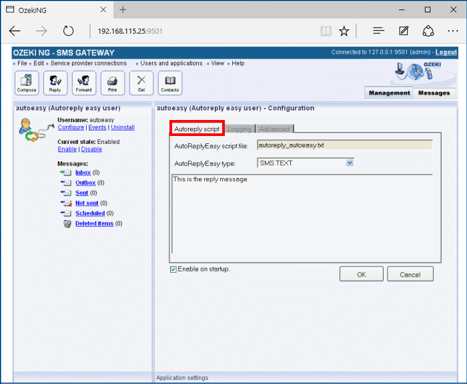Click the Enable state link

coord(67,149)
